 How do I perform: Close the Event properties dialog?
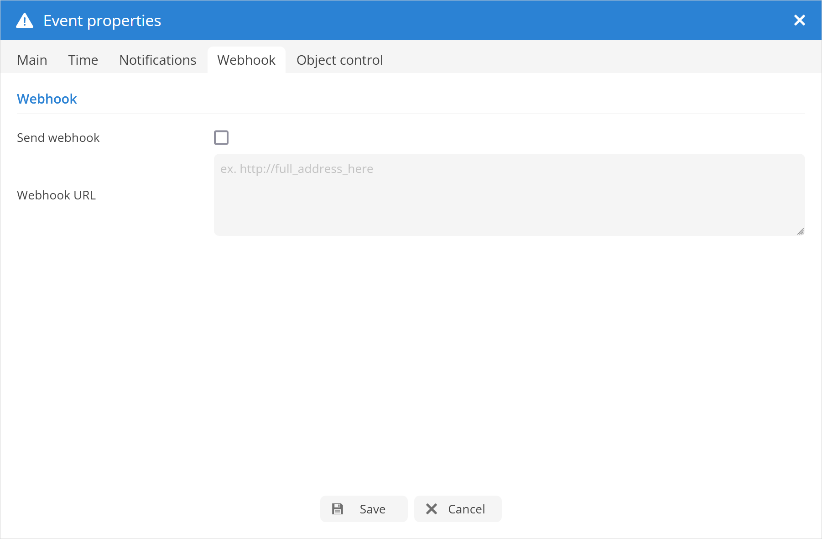pyautogui.click(x=799, y=20)
